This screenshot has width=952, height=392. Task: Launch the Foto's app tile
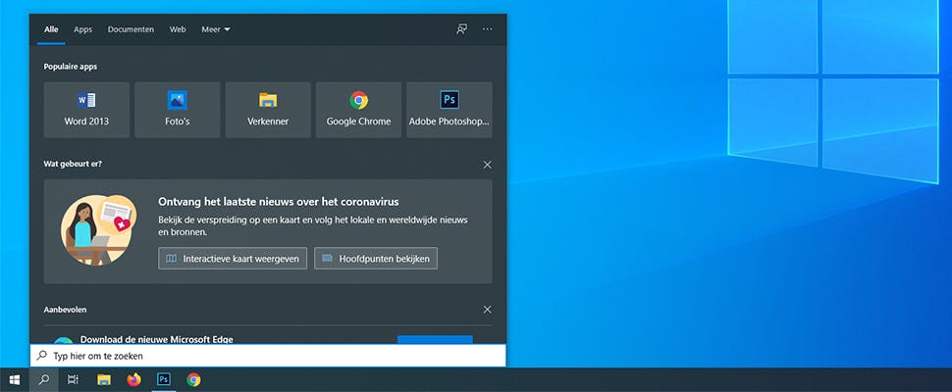coord(178,110)
